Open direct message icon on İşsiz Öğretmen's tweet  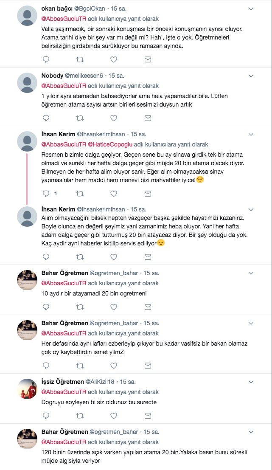[148, 416]
